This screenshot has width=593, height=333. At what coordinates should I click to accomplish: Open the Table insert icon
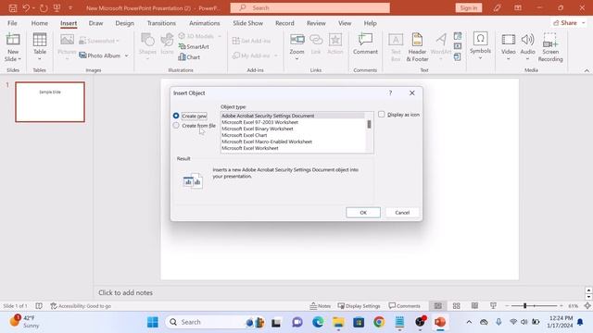40,40
